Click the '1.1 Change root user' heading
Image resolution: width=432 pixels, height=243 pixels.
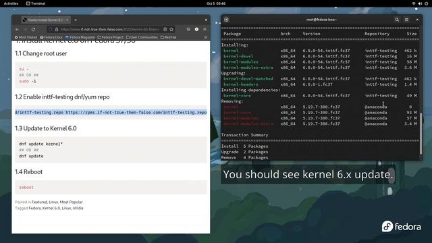pyautogui.click(x=41, y=53)
